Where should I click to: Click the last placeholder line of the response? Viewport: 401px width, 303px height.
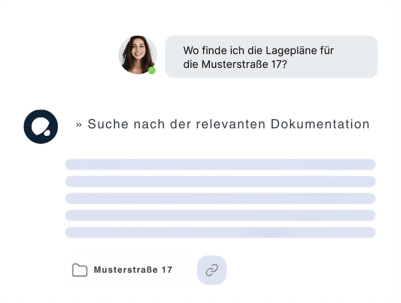(220, 233)
